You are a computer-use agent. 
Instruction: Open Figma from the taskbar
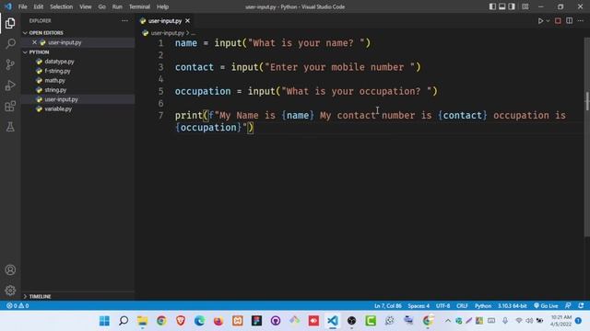tap(256, 321)
